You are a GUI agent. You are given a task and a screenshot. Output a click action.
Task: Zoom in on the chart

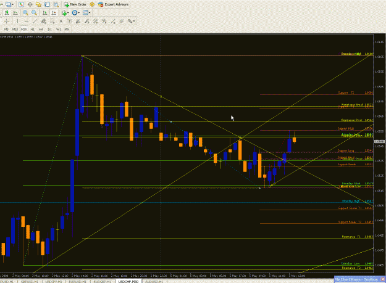tap(25, 13)
